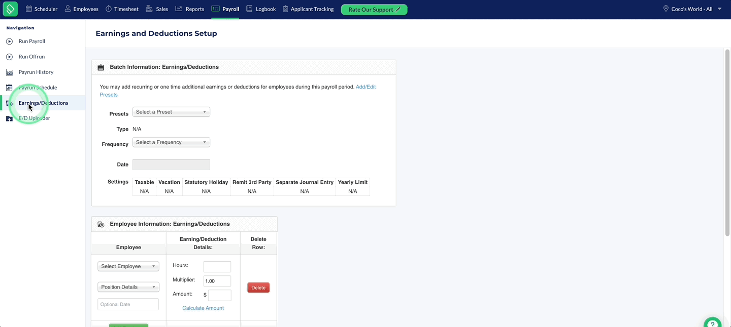Click the Payroll money icon
731x327 pixels.
click(x=216, y=9)
